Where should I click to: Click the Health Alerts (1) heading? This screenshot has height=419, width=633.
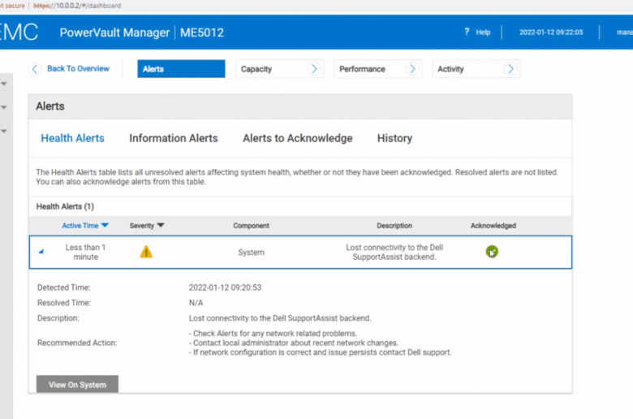65,206
